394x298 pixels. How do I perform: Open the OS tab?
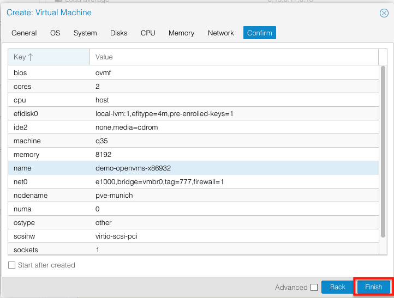55,33
